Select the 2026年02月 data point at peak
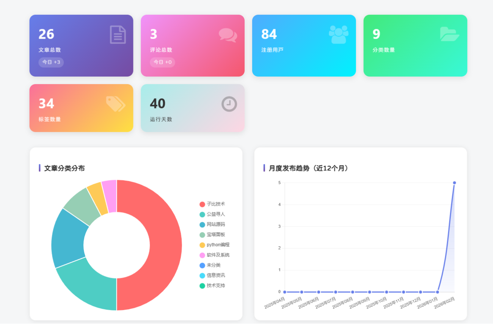493x324 pixels. (454, 183)
